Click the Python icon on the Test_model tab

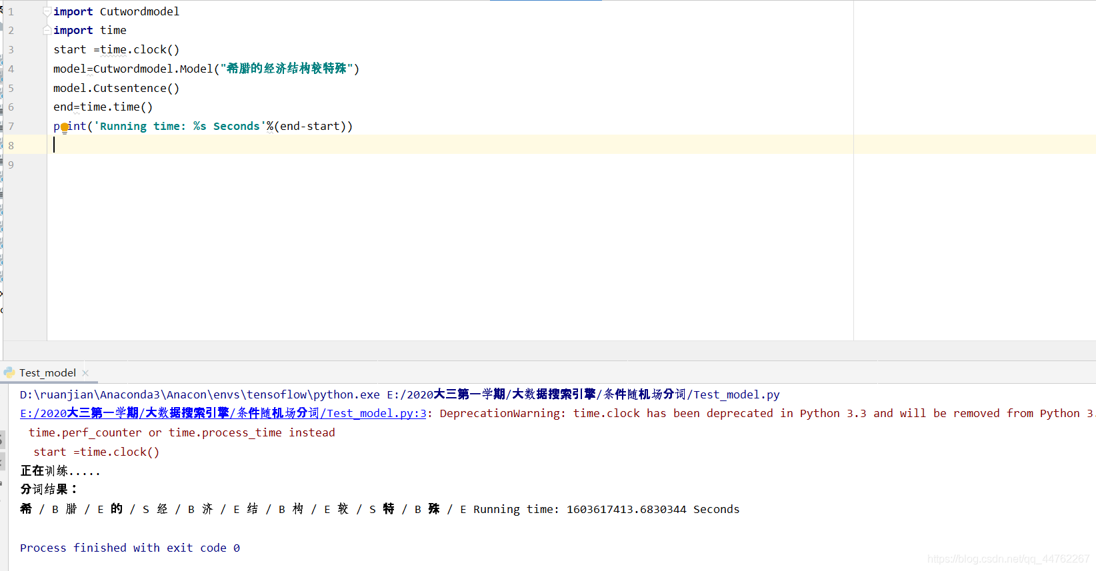9,372
